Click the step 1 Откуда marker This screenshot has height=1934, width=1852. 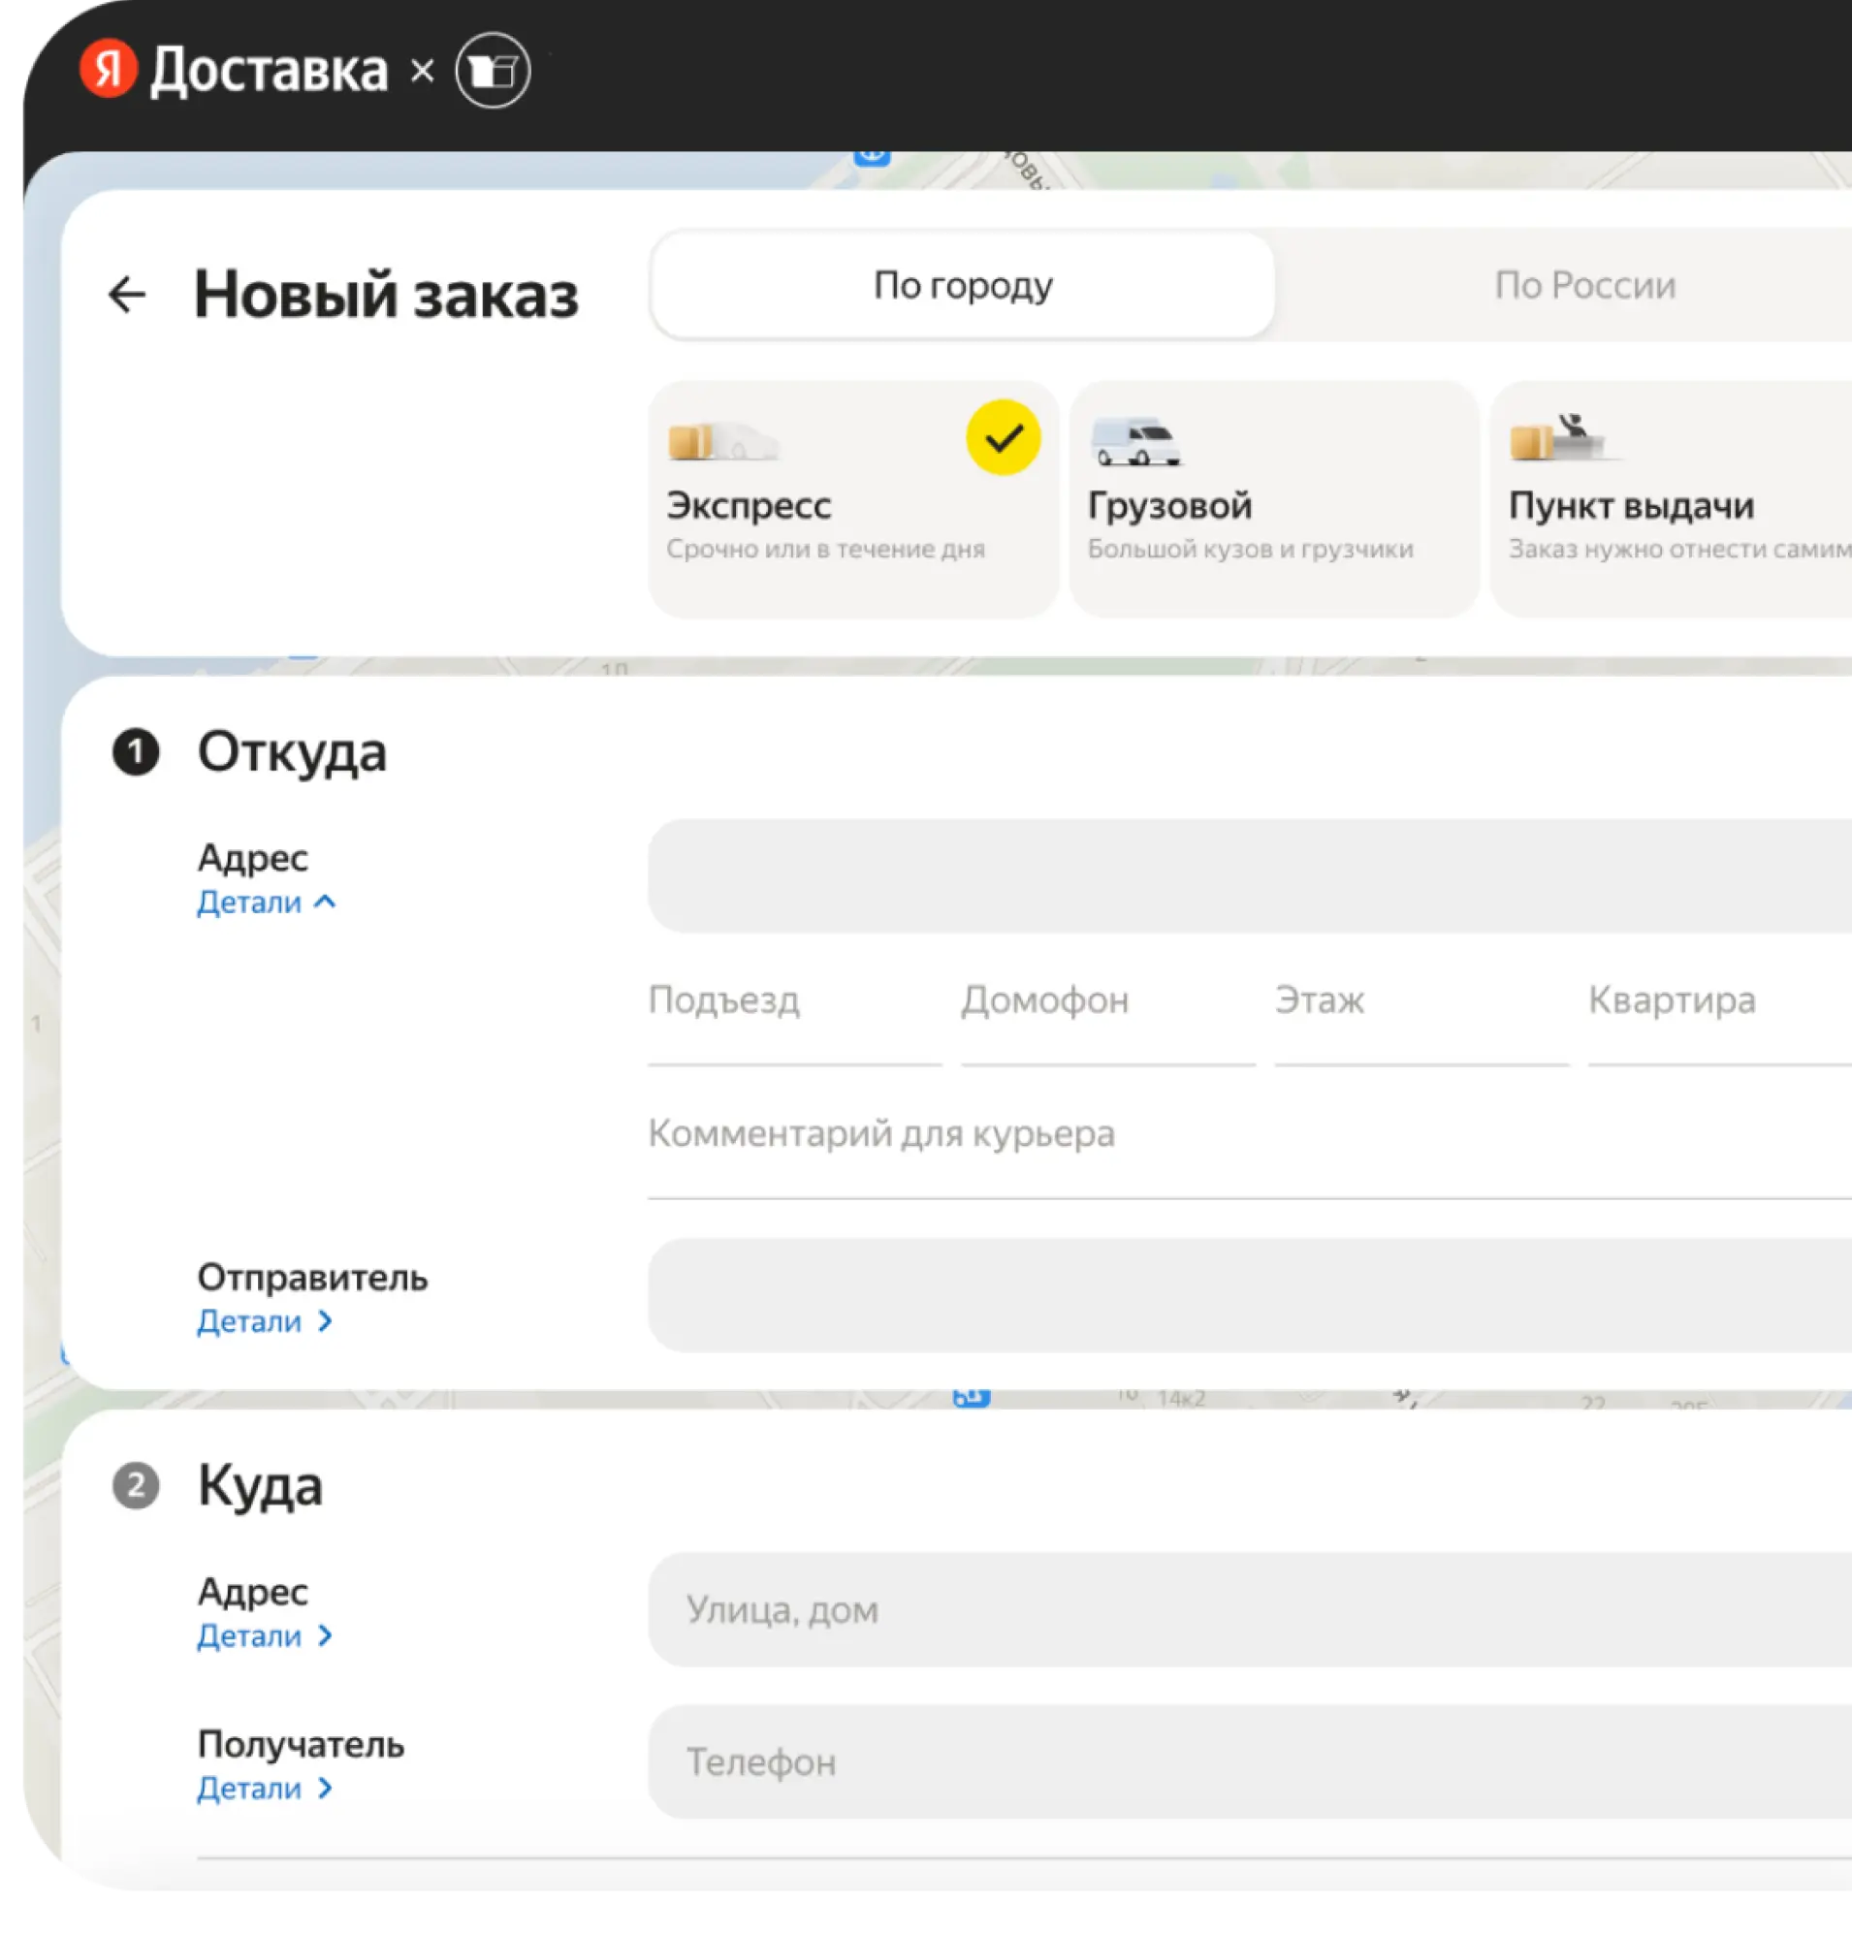click(137, 752)
